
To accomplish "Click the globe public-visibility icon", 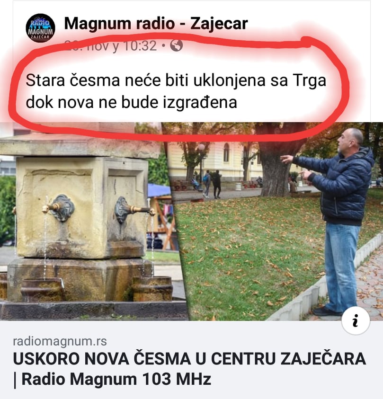I will [x=177, y=45].
